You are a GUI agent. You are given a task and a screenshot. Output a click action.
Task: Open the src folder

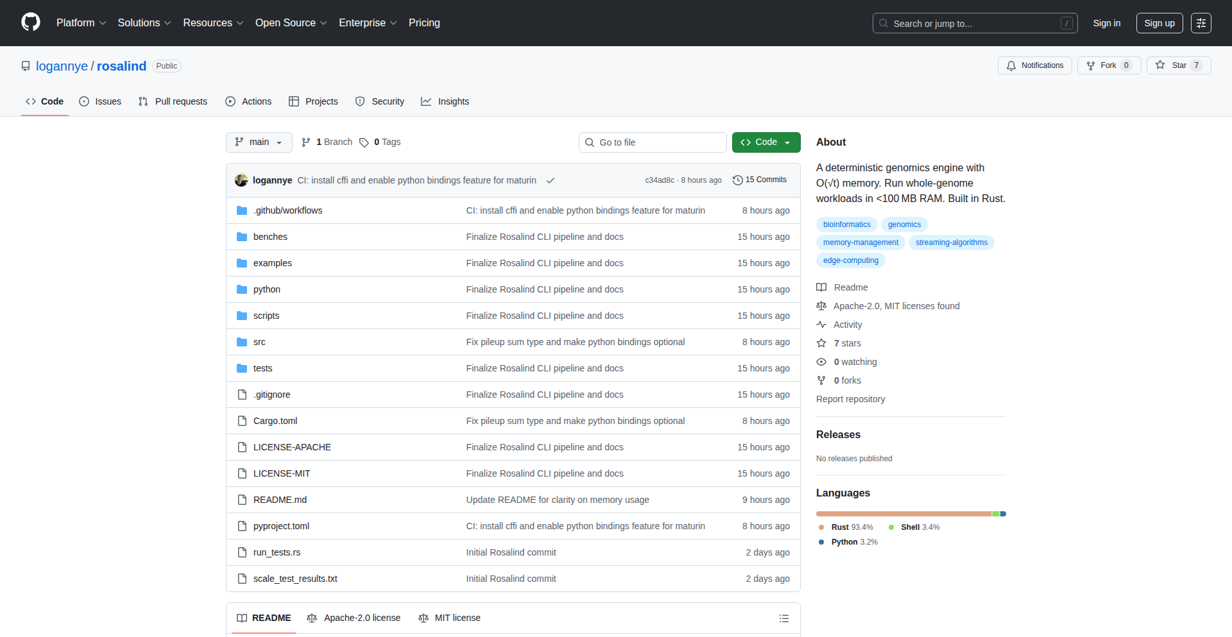(x=259, y=342)
